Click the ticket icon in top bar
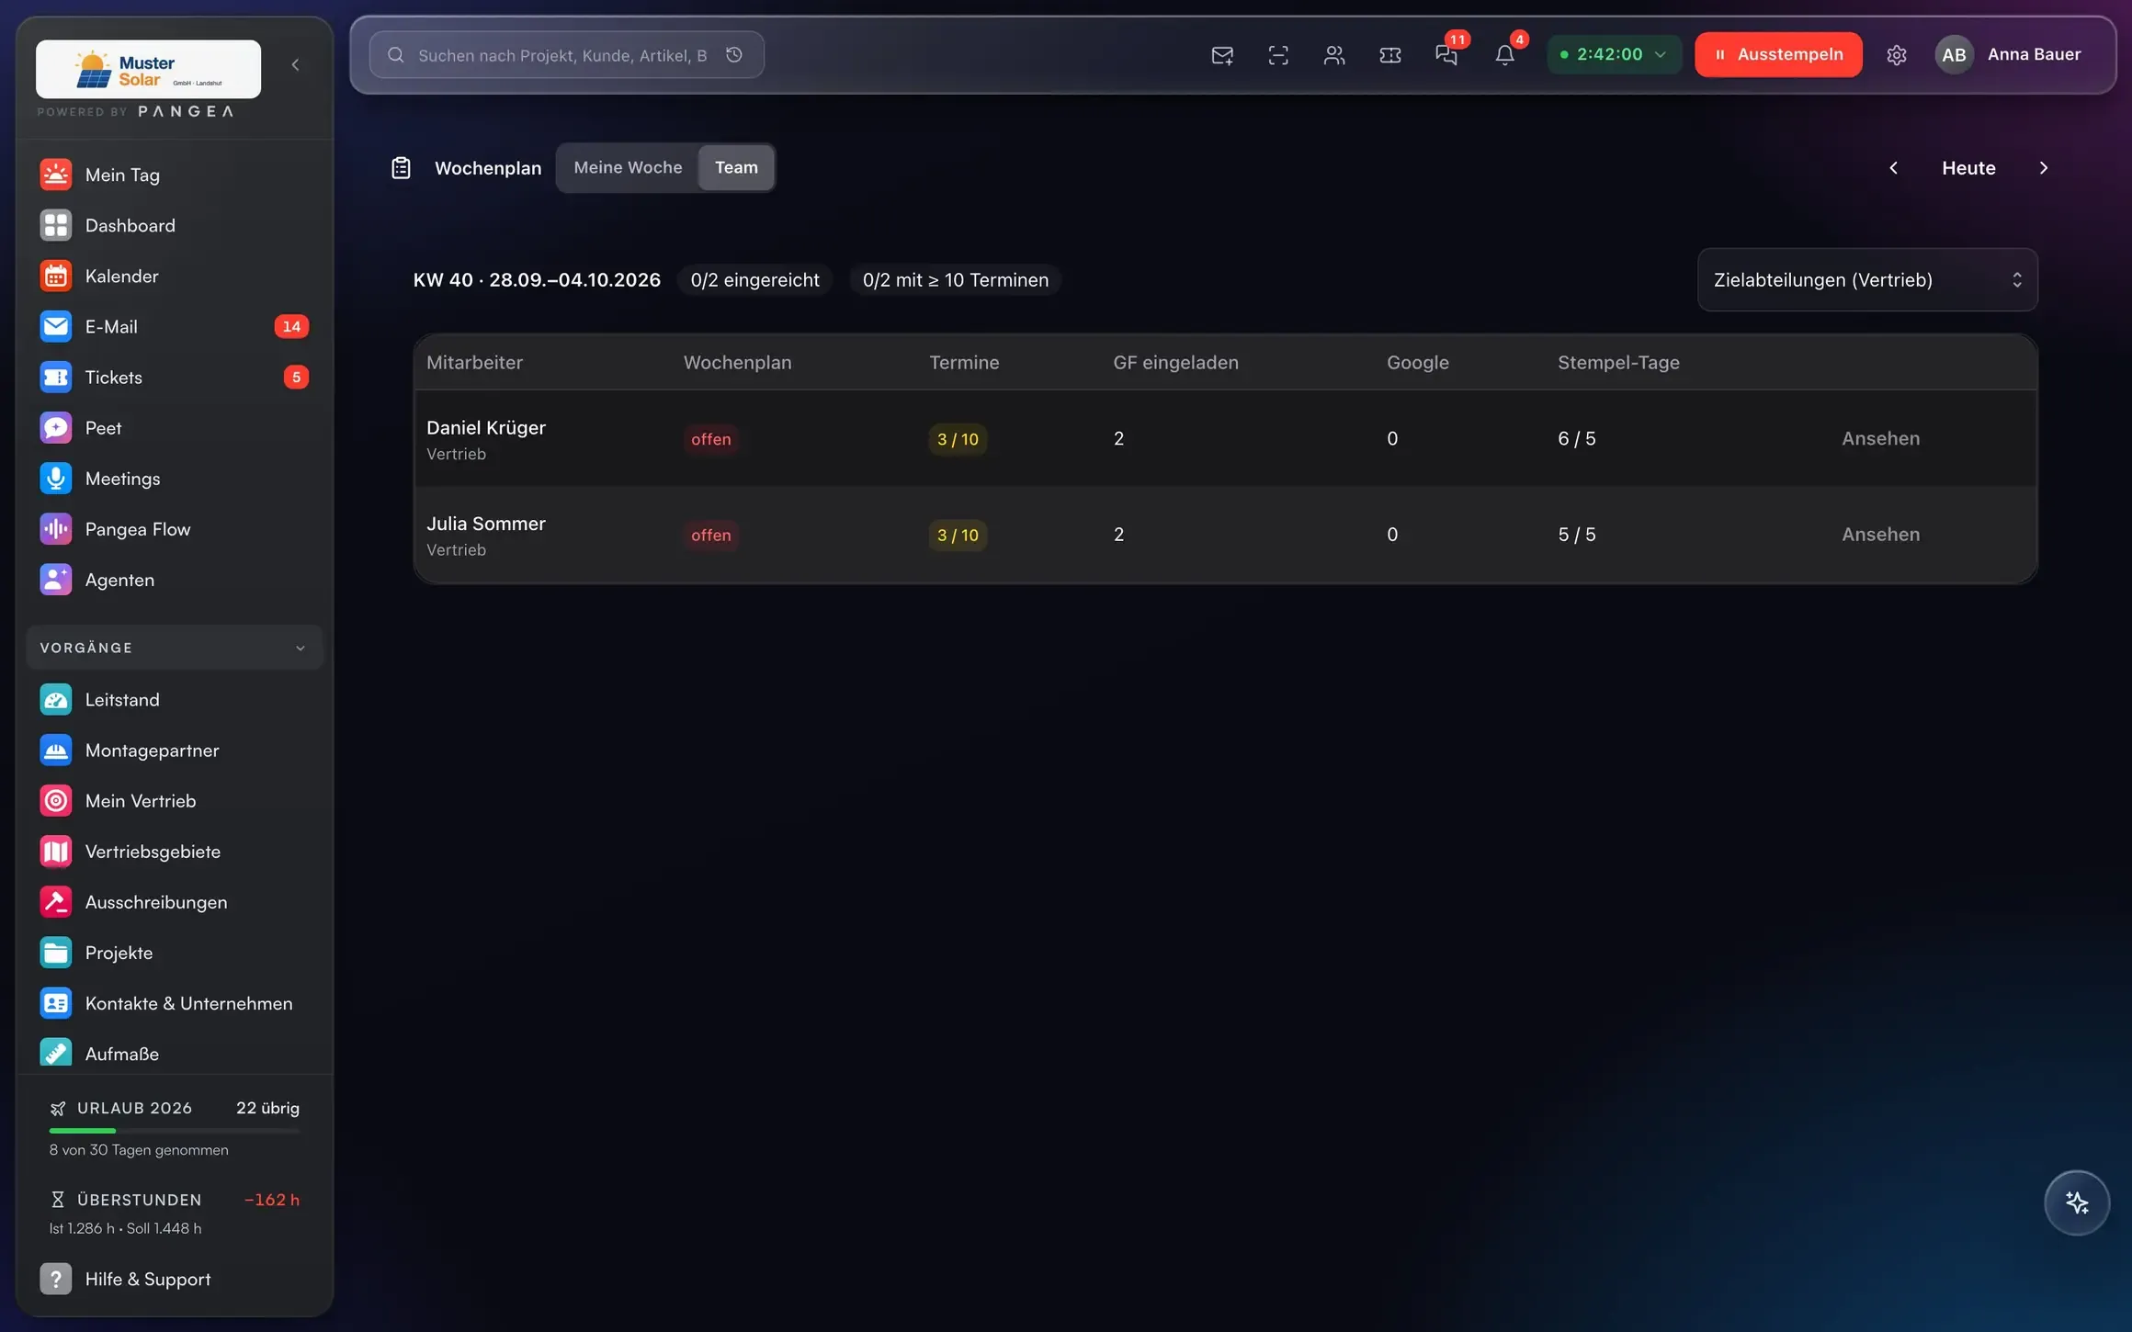 click(x=1390, y=55)
